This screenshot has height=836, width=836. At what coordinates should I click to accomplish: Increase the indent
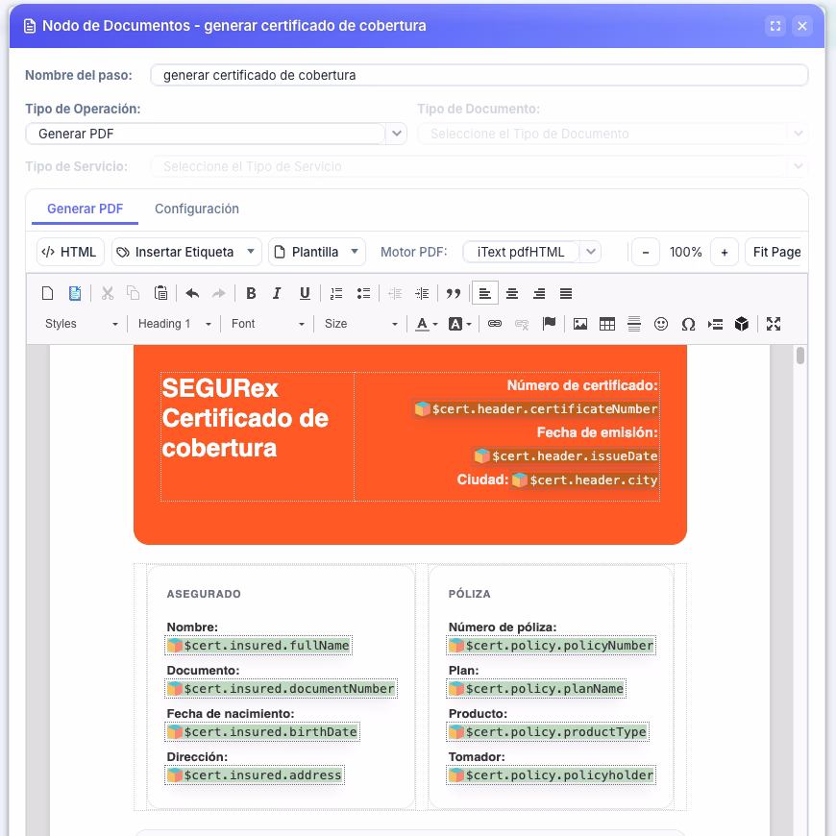[422, 293]
